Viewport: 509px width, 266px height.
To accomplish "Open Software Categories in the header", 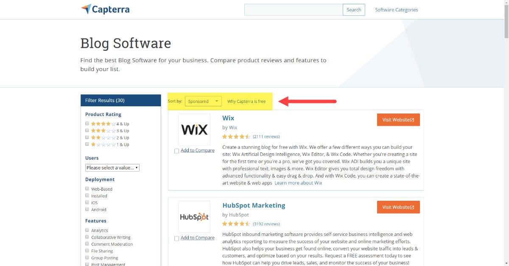I will point(396,10).
